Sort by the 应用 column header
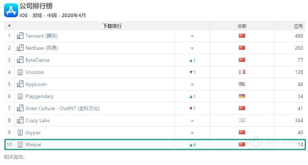This screenshot has height=165, width=308. click(x=298, y=26)
